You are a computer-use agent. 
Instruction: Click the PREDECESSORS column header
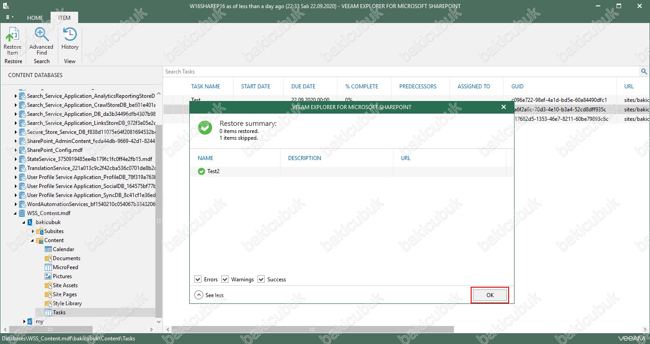[418, 86]
